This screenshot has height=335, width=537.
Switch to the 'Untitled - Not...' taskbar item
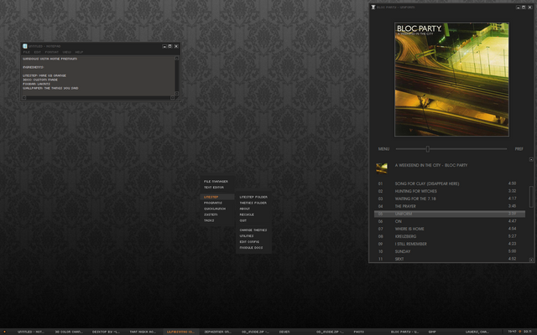(31, 332)
